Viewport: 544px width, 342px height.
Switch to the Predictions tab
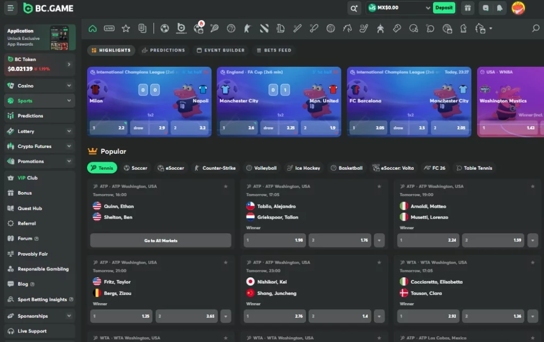pyautogui.click(x=164, y=50)
